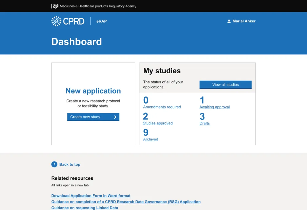Click the upward arrow Back to top icon

pyautogui.click(x=54, y=164)
